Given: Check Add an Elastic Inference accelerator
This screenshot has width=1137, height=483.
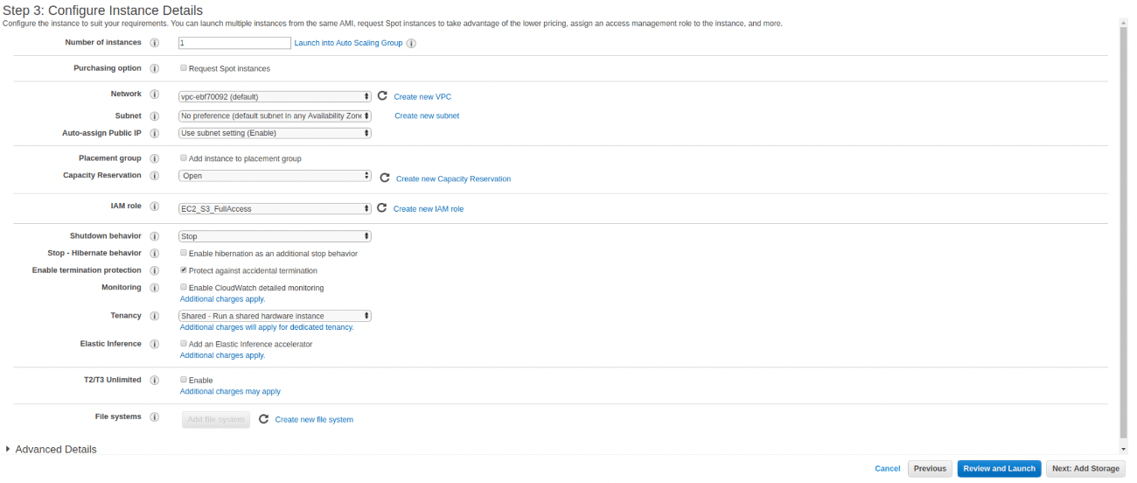Looking at the screenshot, I should [184, 344].
